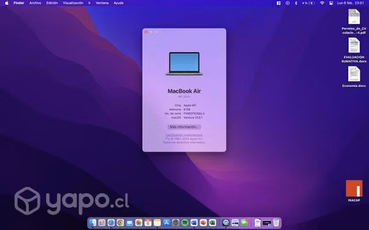Image resolution: width=369 pixels, height=230 pixels.
Task: Open the document stack in the Dock
Action: (258, 223)
